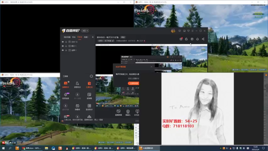The width and height of the screenshot is (268, 151).
Task: Collapse the 工具箱 toolbox panel
Action: click(91, 76)
